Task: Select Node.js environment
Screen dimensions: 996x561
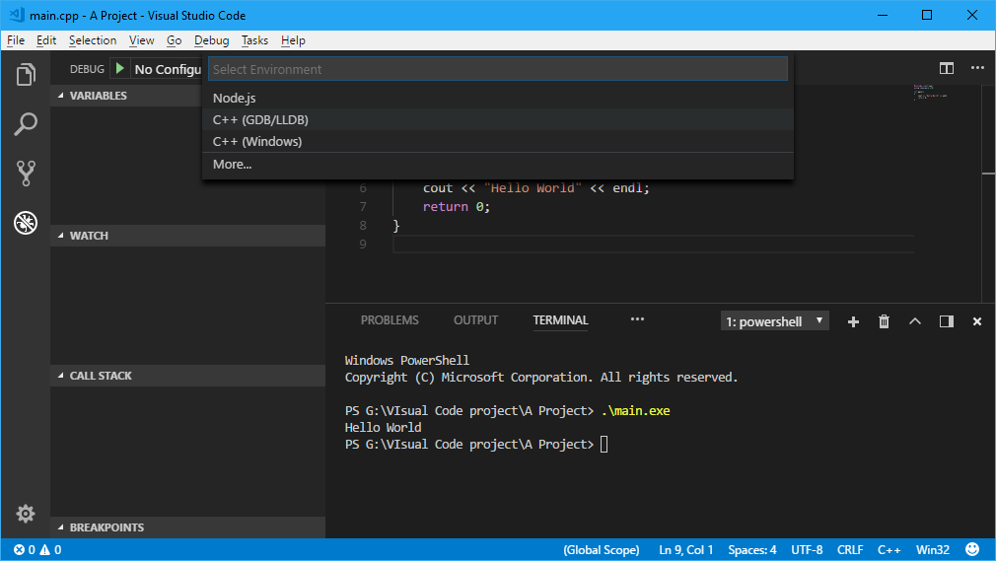Action: [498, 98]
